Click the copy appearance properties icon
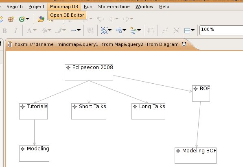Image resolution: width=243 pixels, height=167 pixels. (91, 30)
